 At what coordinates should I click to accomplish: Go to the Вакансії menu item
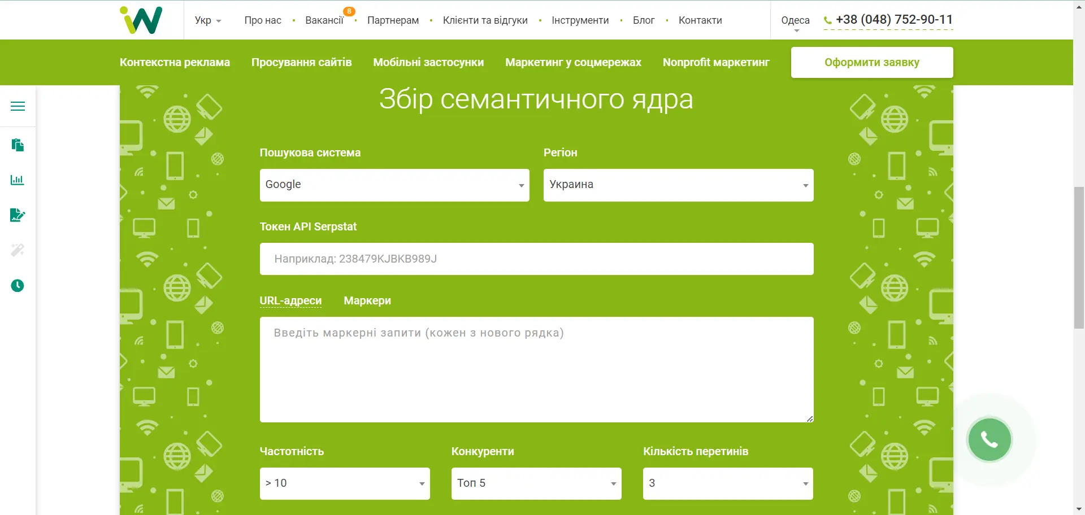coord(324,20)
